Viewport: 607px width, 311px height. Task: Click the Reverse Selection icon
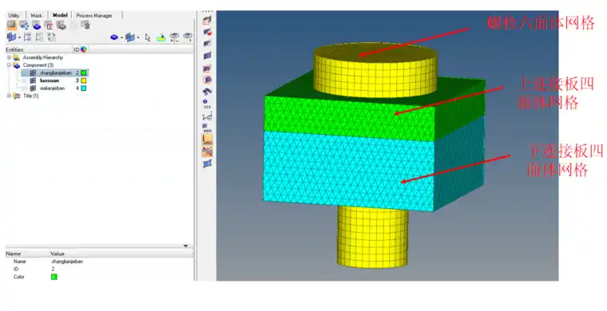point(51,37)
